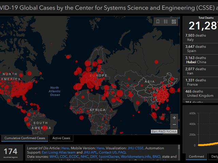
Task: Zoom in using the map plus button
Action: (174, 118)
